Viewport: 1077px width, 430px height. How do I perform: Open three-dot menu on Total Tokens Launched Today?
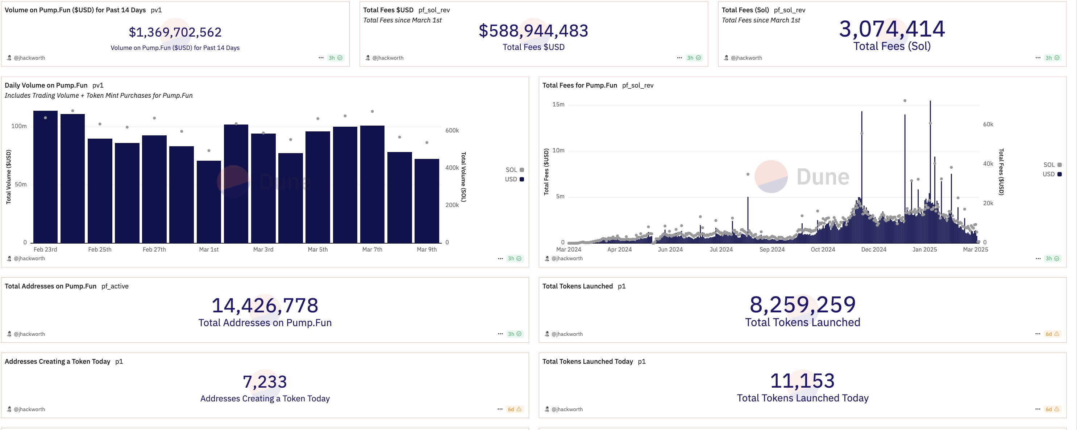pyautogui.click(x=1038, y=409)
